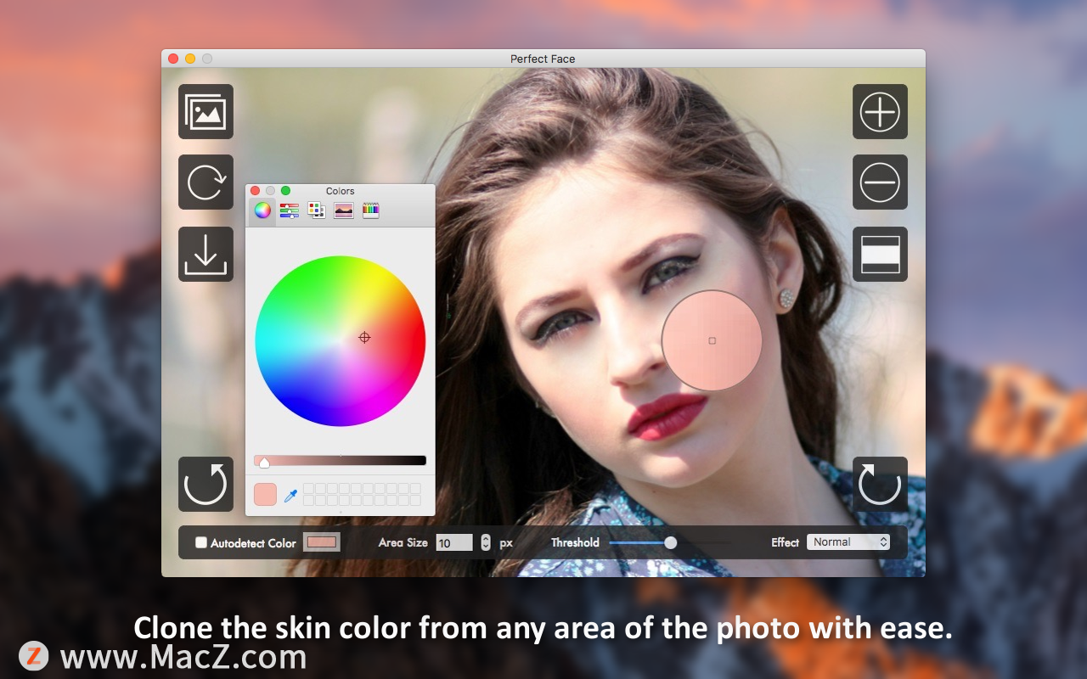Click the first empty saved color slot
Image resolution: width=1087 pixels, height=679 pixels.
(309, 489)
